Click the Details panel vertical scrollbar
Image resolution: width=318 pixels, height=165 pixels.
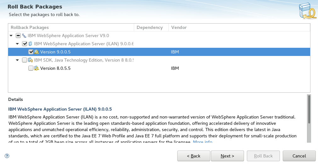(309, 118)
